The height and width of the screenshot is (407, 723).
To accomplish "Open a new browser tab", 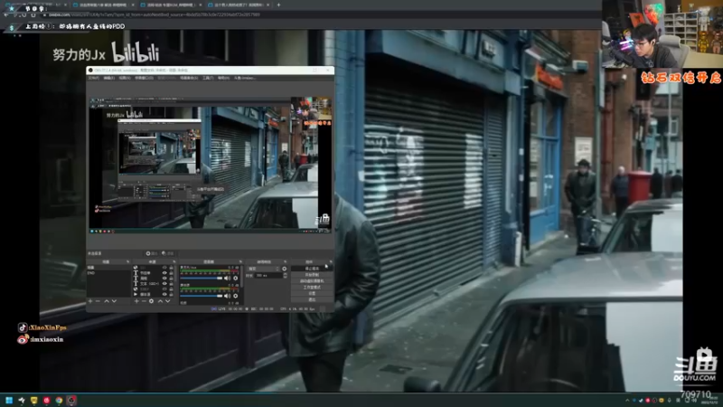I will pos(278,5).
